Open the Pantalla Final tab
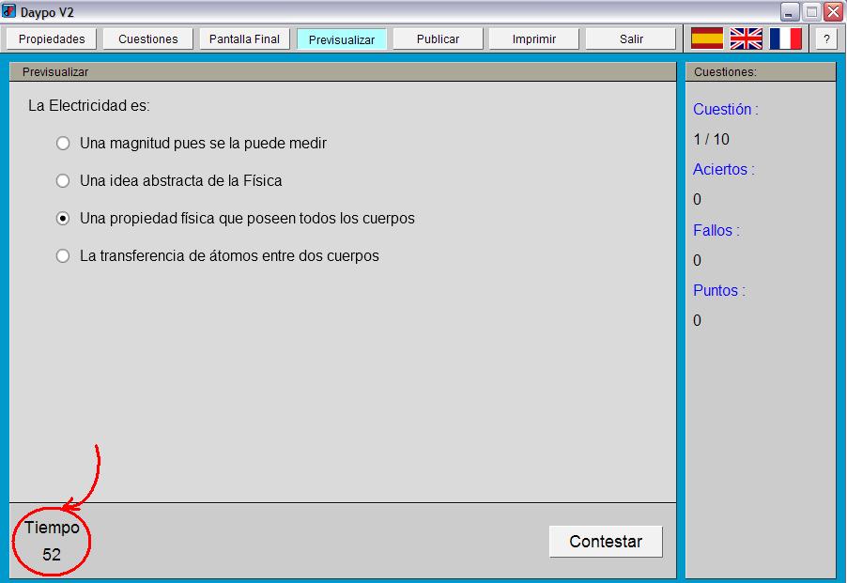Viewport: 847px width, 583px height. pyautogui.click(x=245, y=38)
